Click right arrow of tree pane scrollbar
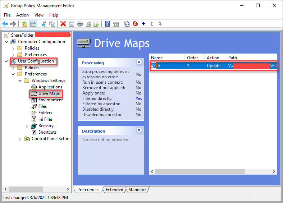Viewport: 283px width, 203px height. pyautogui.click(x=68, y=189)
